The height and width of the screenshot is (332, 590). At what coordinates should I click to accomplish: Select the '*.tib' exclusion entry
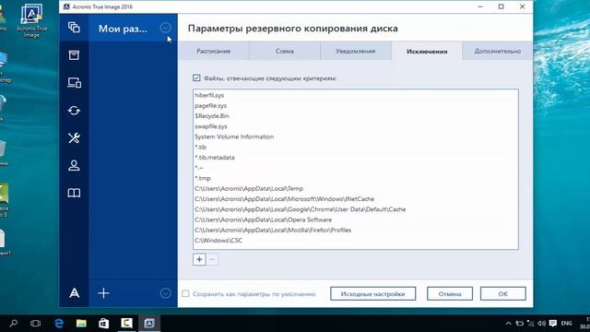[356, 148]
